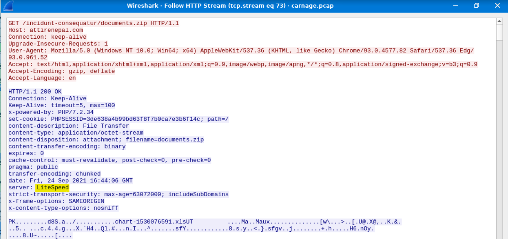This screenshot has height=239, width=508.
Task: Click the highlighted LiteSpeed server text
Action: click(x=53, y=188)
